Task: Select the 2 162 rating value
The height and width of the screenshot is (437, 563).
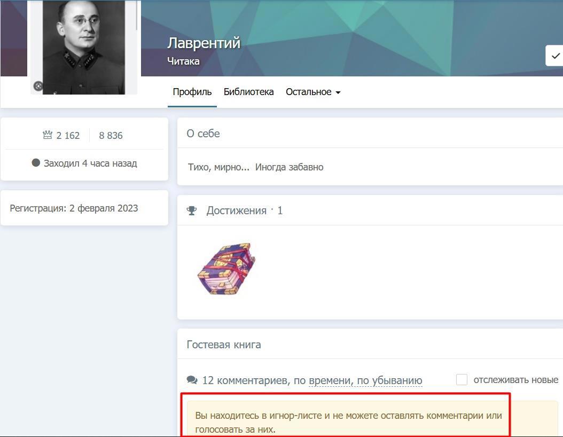Action: pos(68,135)
